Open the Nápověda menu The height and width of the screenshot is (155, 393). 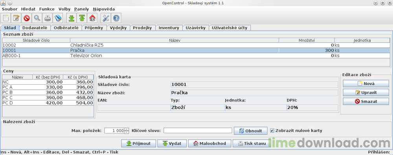click(x=104, y=9)
